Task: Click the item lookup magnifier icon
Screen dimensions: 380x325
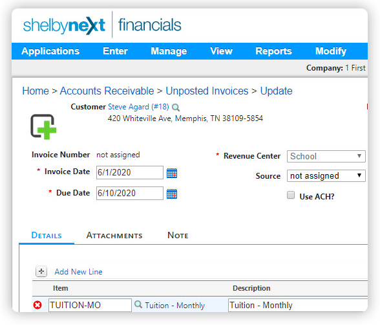Action: click(138, 304)
